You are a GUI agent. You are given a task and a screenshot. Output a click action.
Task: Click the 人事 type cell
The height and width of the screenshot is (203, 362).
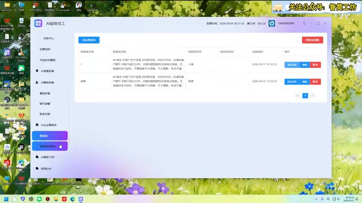point(191,64)
